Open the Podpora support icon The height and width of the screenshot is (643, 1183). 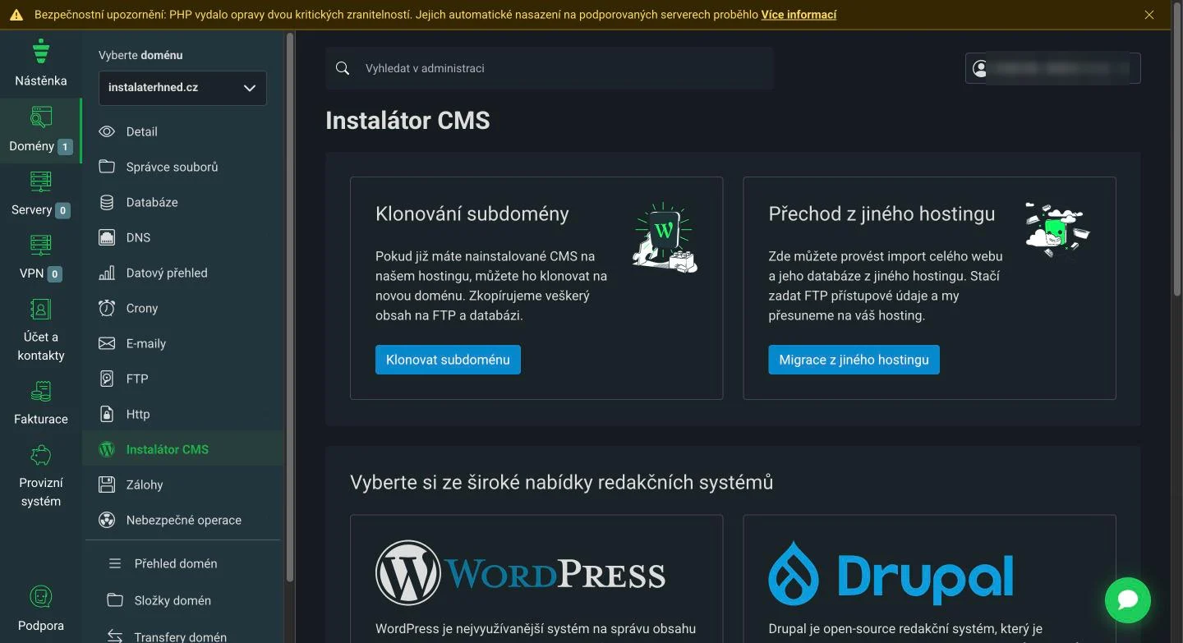41,597
